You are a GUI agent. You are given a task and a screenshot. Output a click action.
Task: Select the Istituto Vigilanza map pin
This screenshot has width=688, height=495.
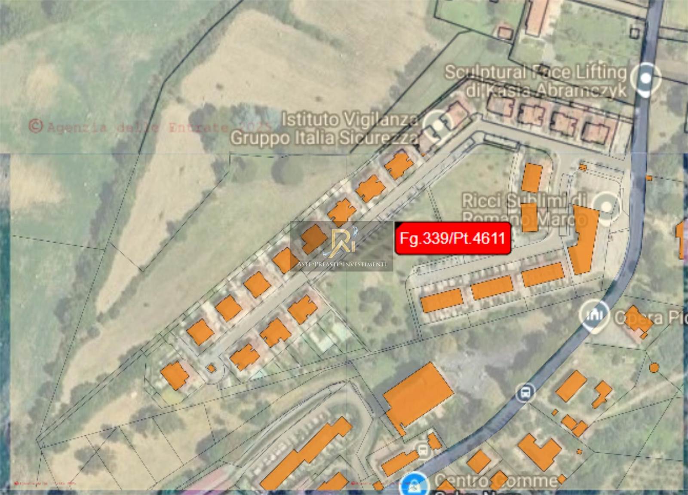click(x=436, y=124)
